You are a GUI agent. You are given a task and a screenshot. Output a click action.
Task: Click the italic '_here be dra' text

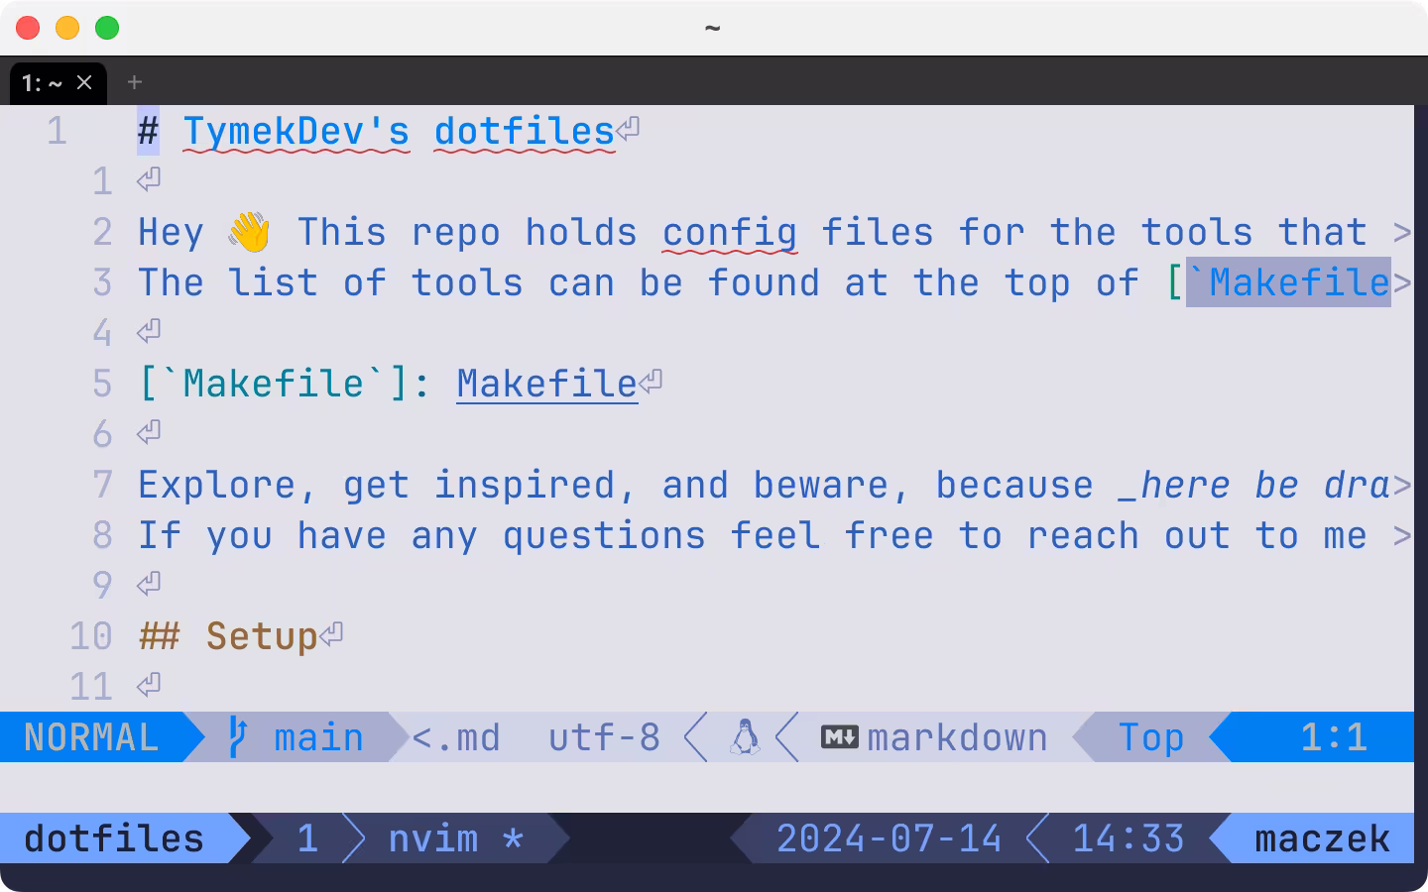coord(1253,485)
